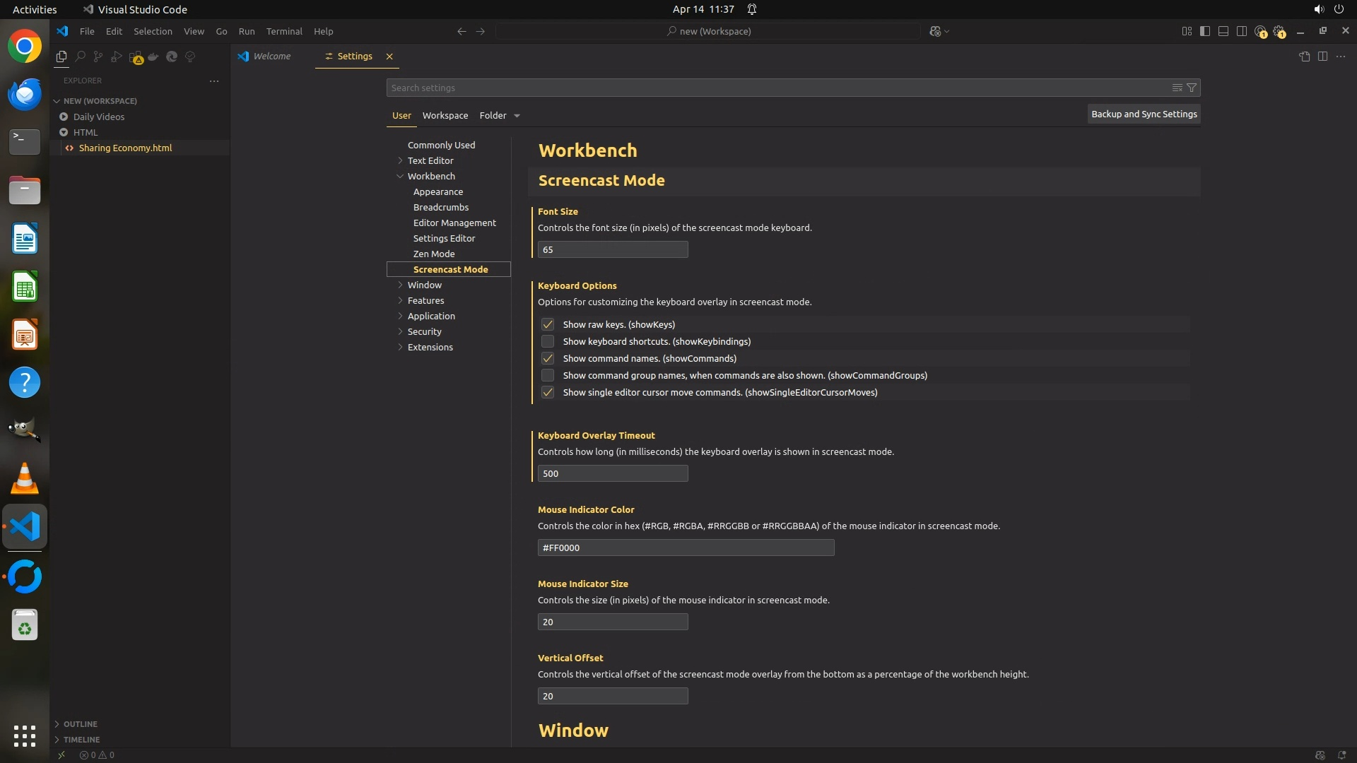Open the Folder scope dropdown

coord(517,116)
